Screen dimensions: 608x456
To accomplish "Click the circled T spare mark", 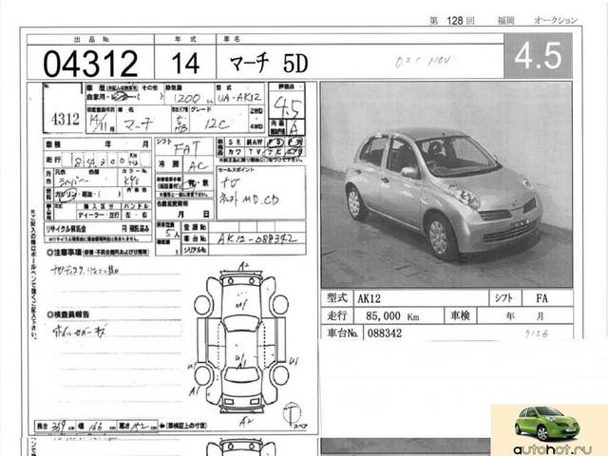I will 292,413.
